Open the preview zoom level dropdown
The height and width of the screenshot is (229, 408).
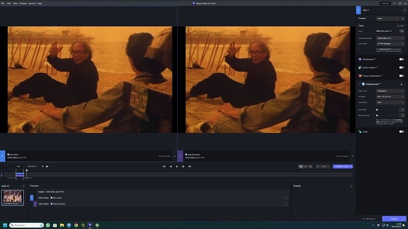[325, 166]
